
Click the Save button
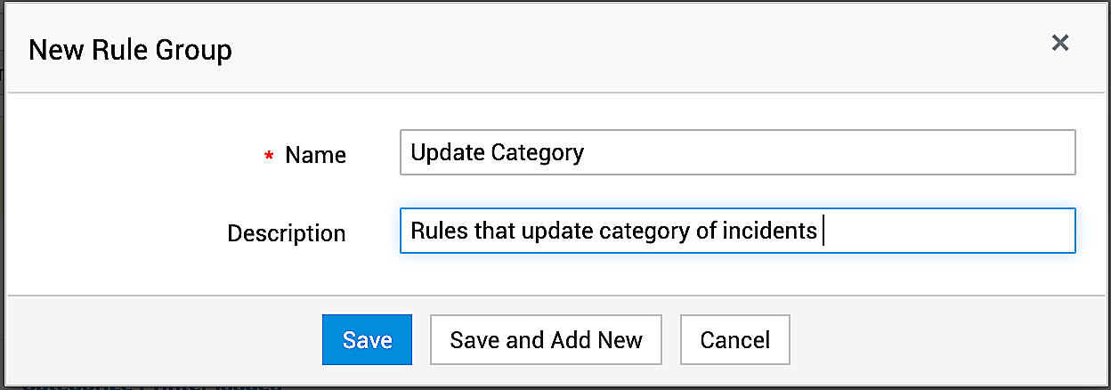point(367,340)
